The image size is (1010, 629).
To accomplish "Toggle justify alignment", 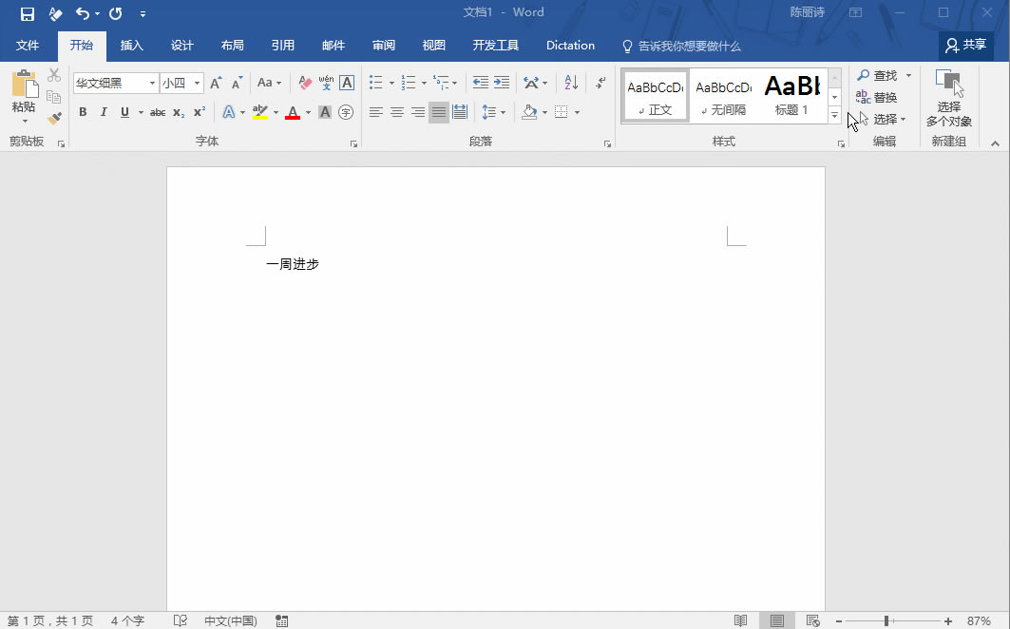I will 439,112.
